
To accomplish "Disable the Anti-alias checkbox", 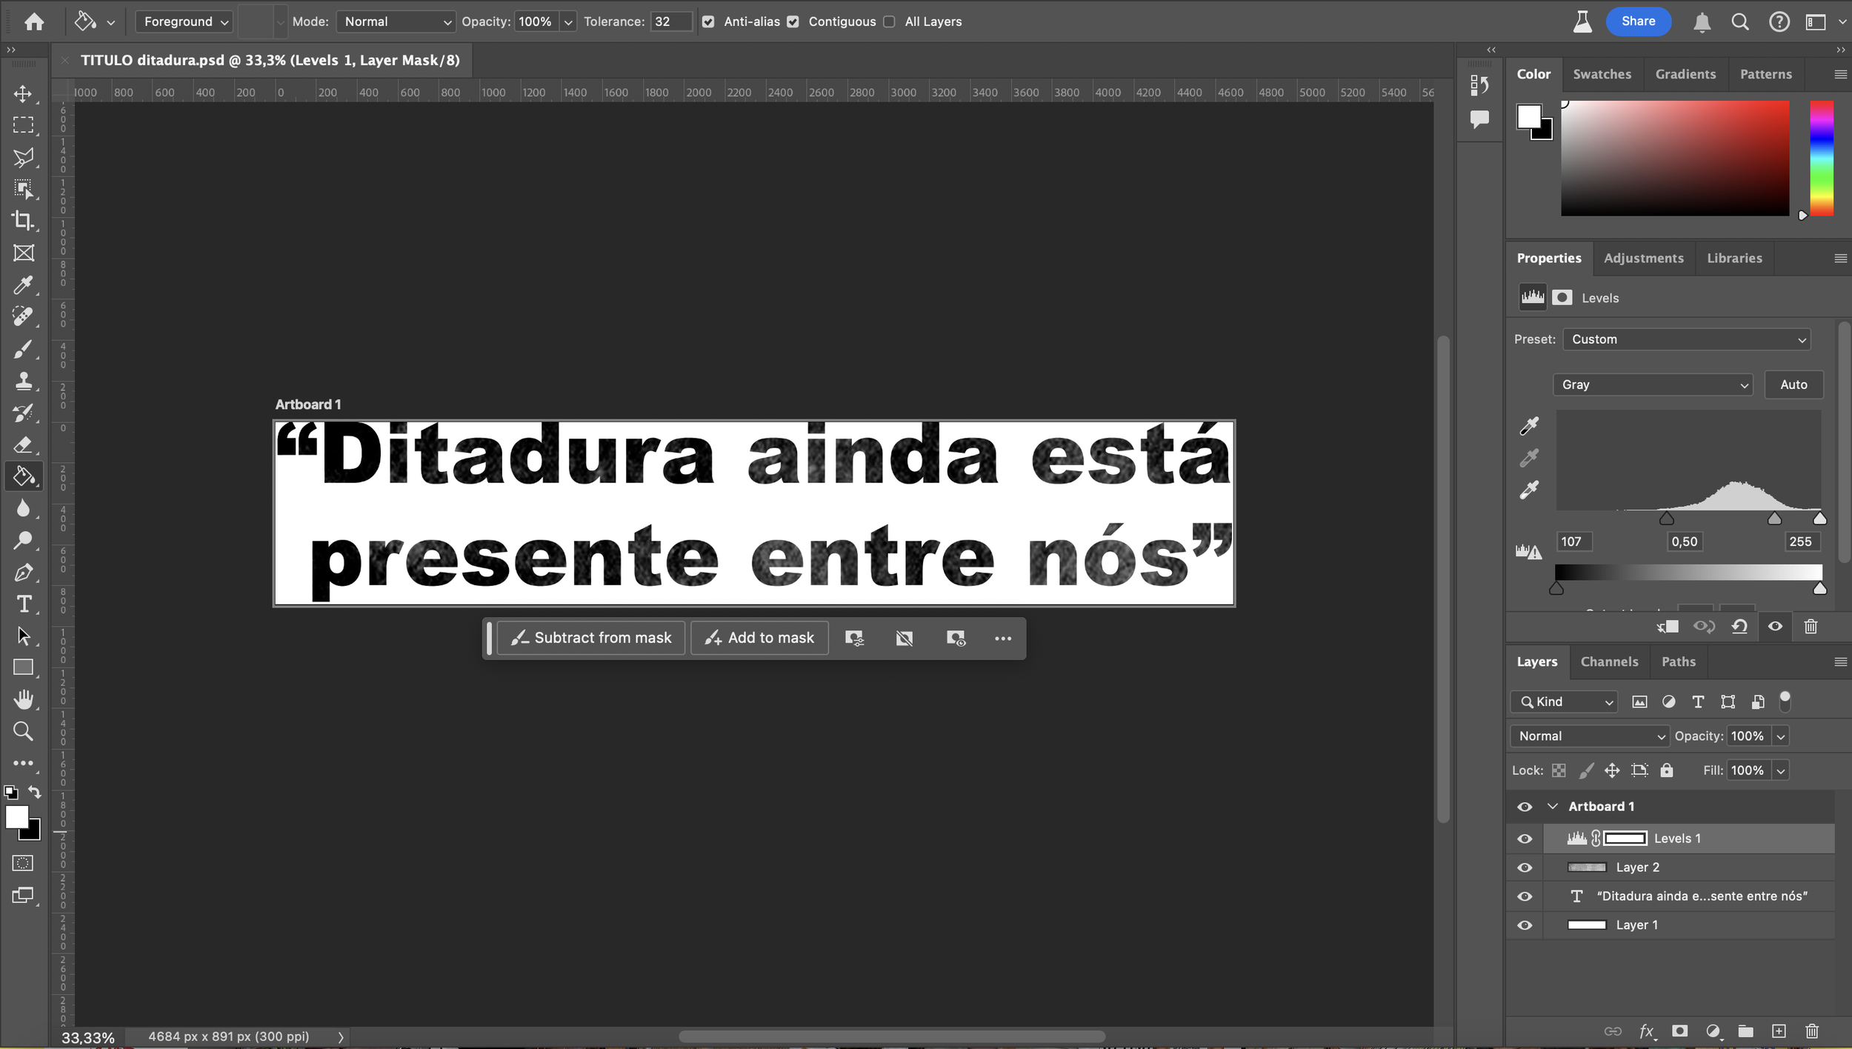I will (708, 22).
